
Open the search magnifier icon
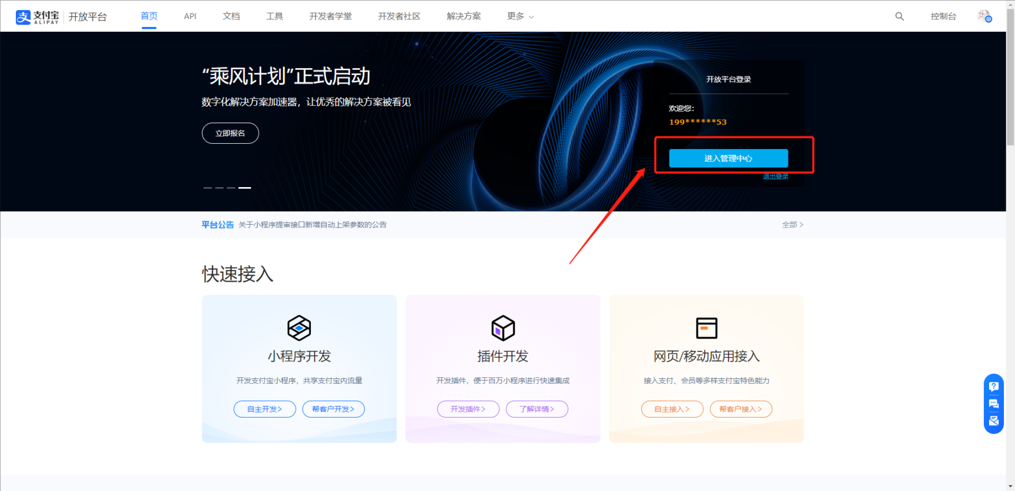[899, 16]
